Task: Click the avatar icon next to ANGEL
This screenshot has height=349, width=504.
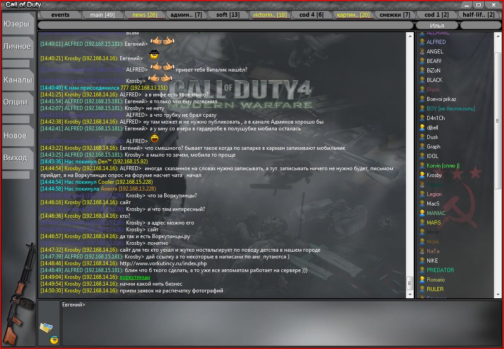Action: [422, 52]
